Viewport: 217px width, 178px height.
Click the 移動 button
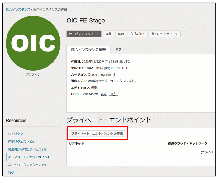coord(121,34)
